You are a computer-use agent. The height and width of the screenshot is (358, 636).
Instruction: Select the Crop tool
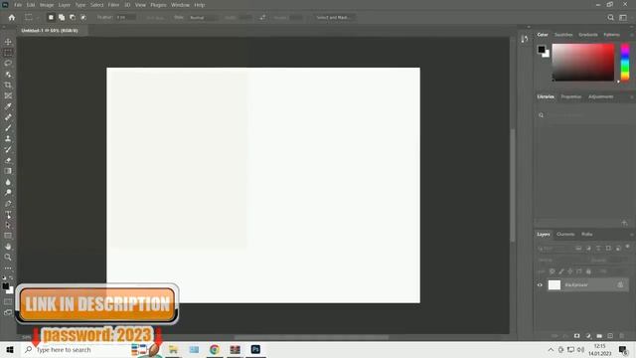[x=8, y=85]
